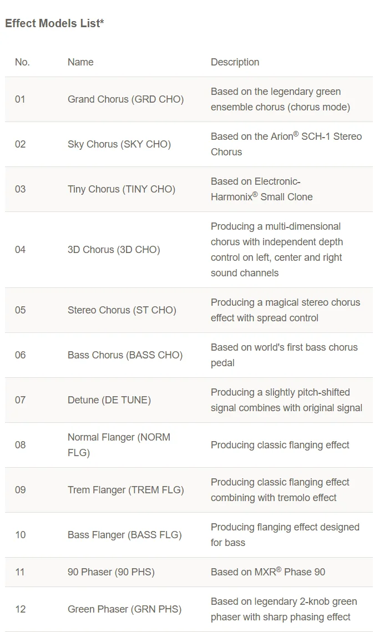Click the No. column header
The height and width of the screenshot is (632, 379).
click(22, 62)
